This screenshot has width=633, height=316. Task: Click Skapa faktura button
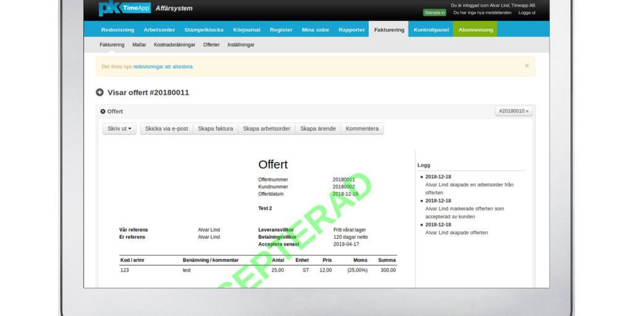click(x=215, y=129)
